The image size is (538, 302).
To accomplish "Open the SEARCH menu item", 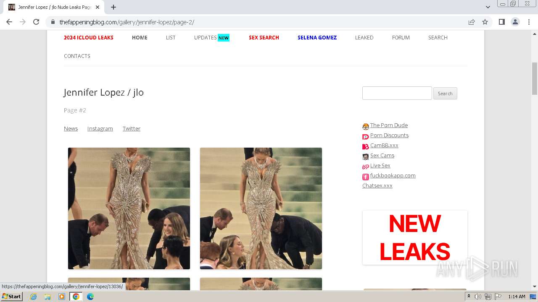I will (438, 37).
